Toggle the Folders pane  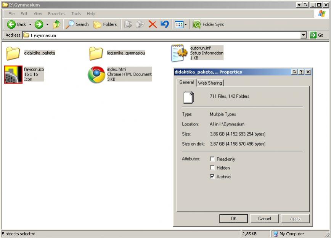105,24
